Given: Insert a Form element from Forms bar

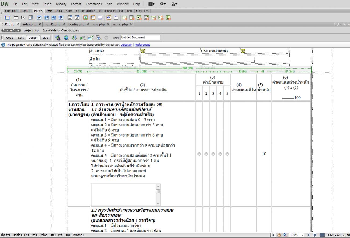Looking at the screenshot, I should [x=8, y=17].
